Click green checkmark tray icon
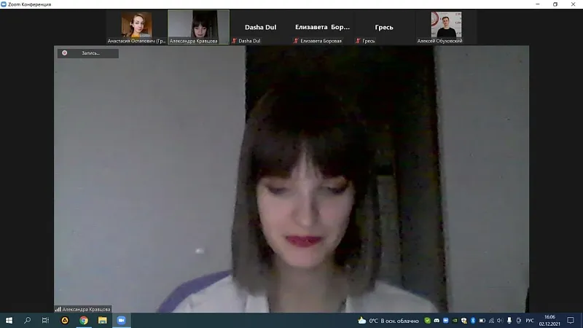Screen dimensions: 583x328 (x=428, y=321)
